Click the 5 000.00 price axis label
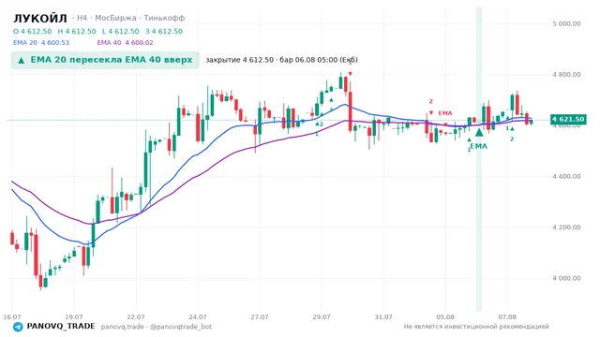 (566, 23)
